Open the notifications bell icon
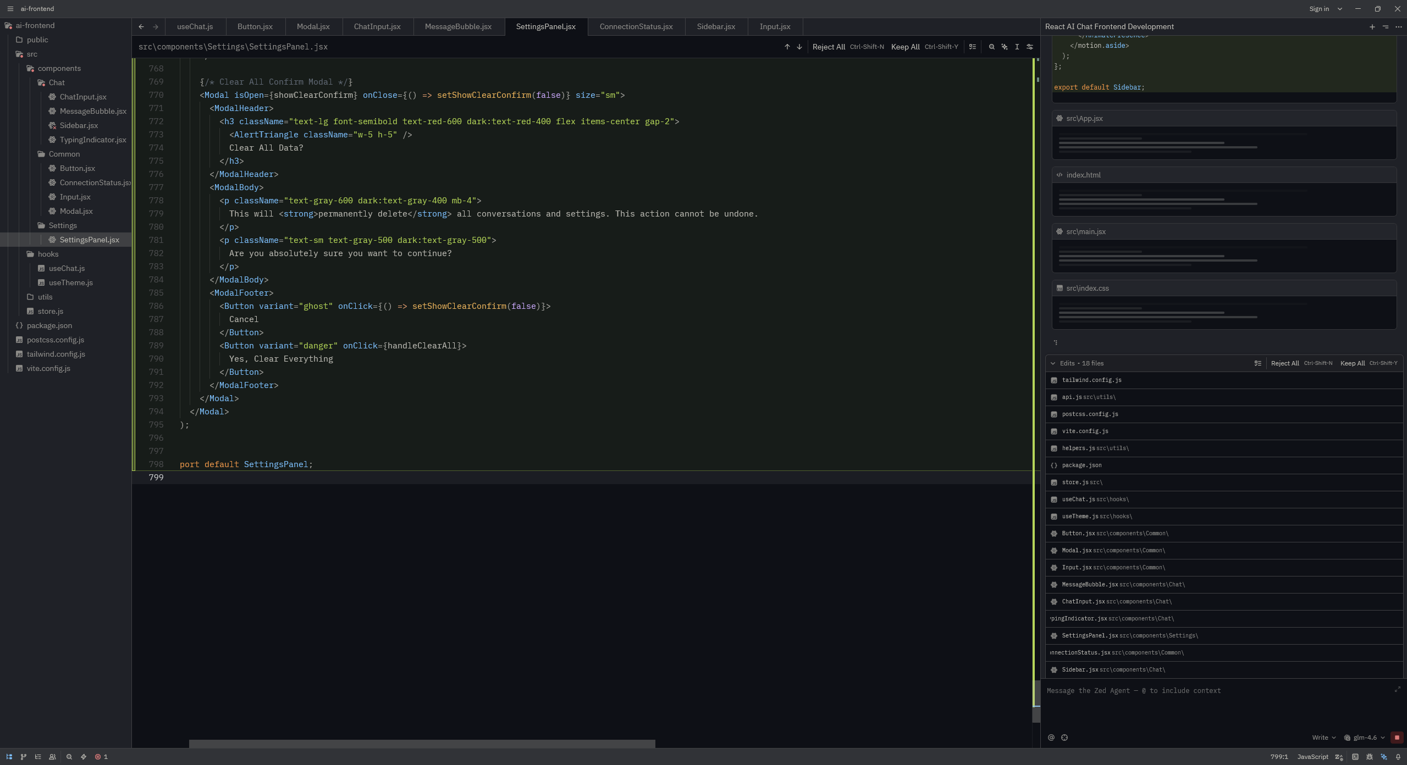Viewport: 1407px width, 765px height. (1398, 757)
